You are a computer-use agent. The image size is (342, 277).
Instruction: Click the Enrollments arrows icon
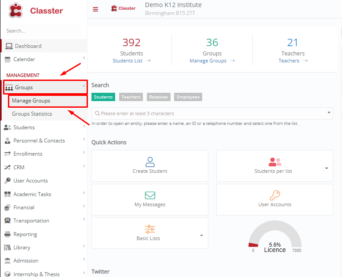pyautogui.click(x=7, y=154)
